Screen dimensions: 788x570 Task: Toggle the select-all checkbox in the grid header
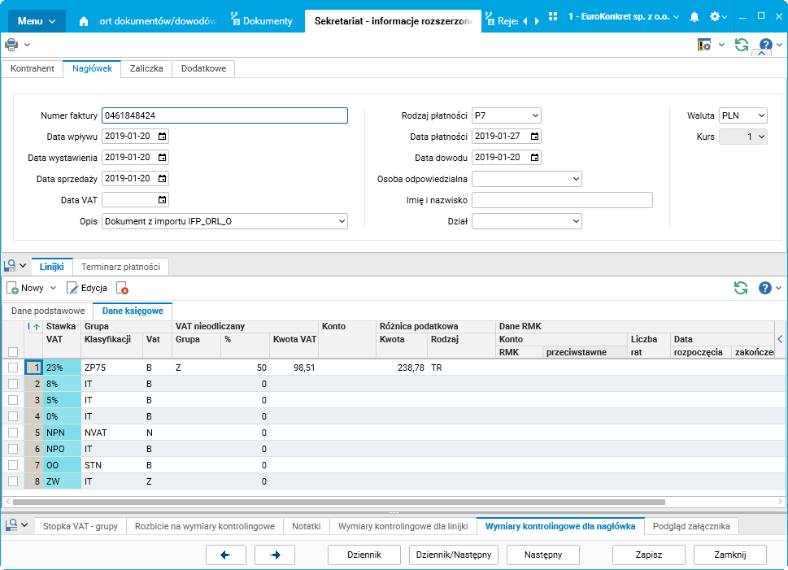tap(13, 352)
